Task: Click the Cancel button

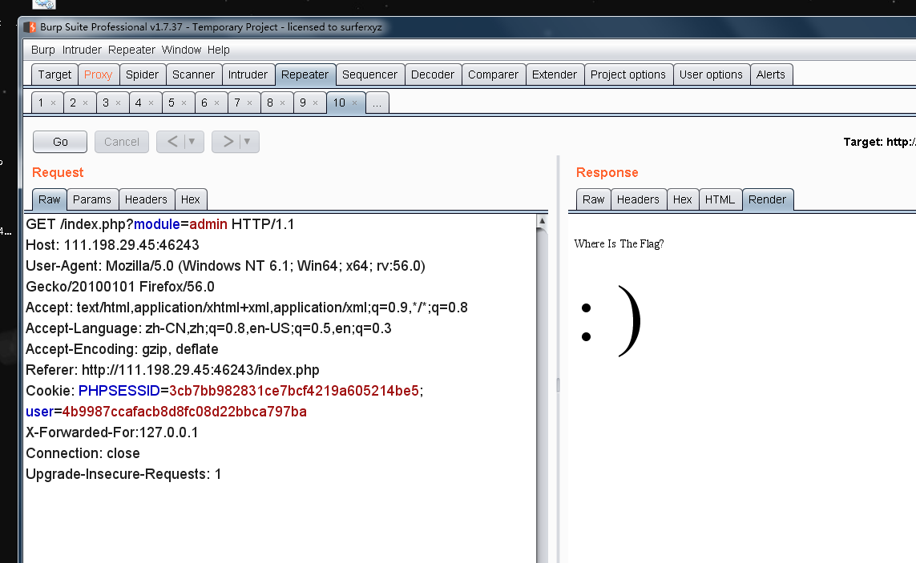Action: coord(122,142)
